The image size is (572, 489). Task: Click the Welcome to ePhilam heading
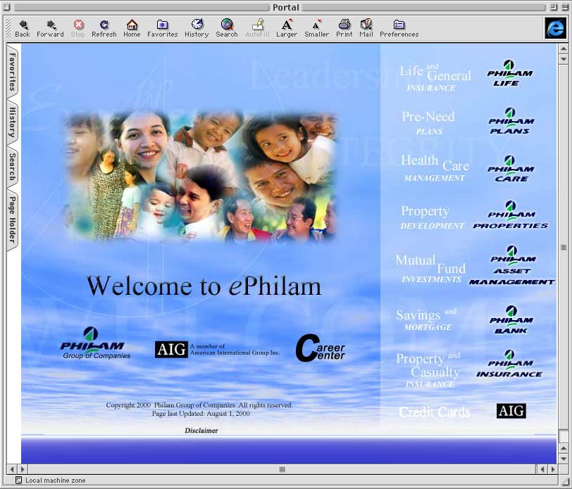204,286
